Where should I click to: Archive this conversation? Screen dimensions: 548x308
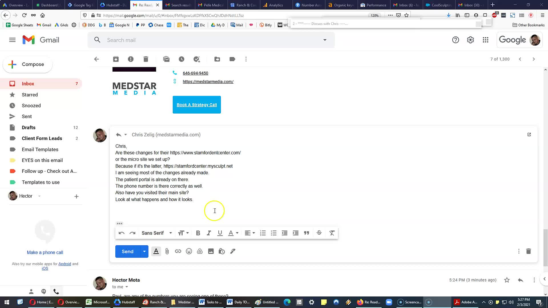pyautogui.click(x=116, y=59)
